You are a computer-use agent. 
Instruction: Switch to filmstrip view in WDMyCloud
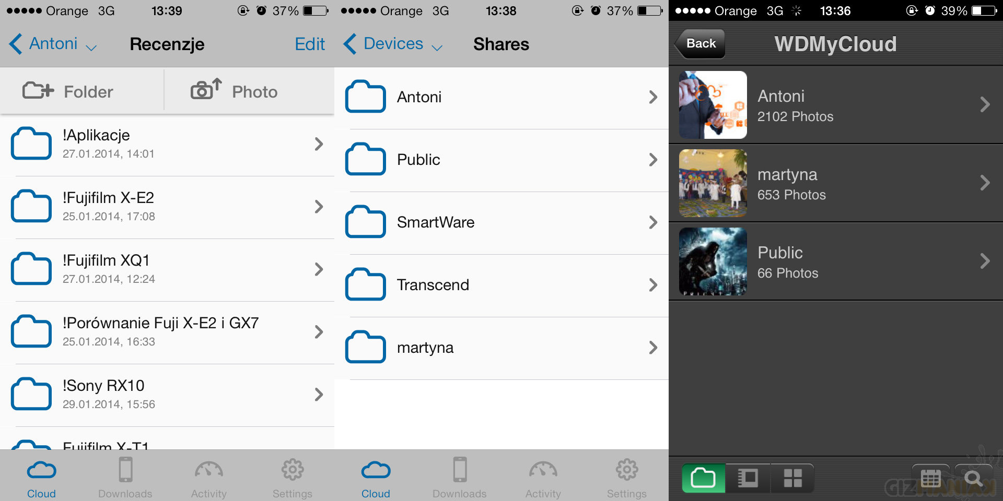pyautogui.click(x=748, y=478)
